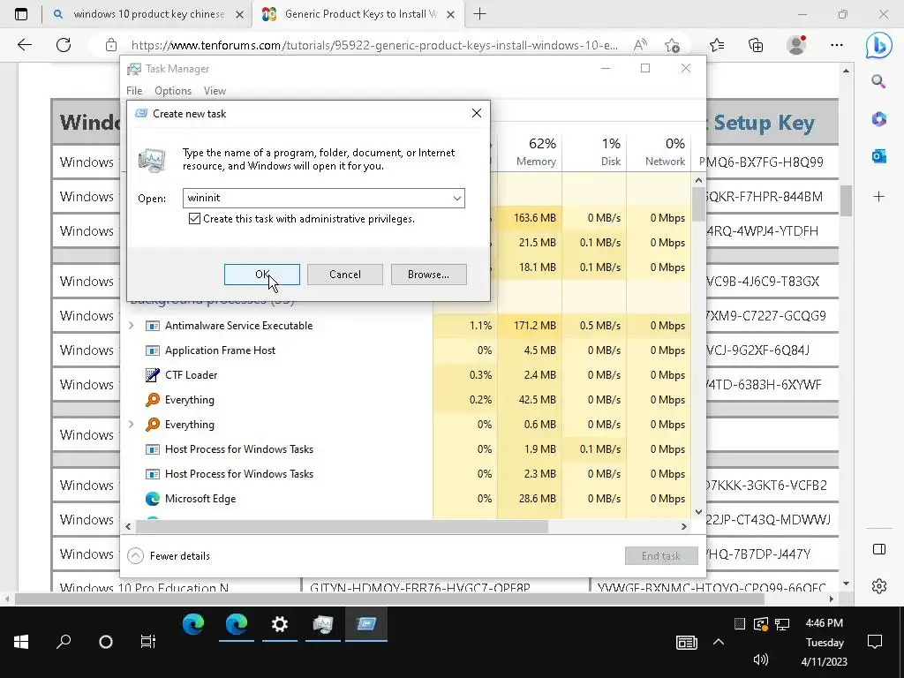This screenshot has height=678, width=904.
Task: Show hidden tray icons chevron
Action: [719, 642]
